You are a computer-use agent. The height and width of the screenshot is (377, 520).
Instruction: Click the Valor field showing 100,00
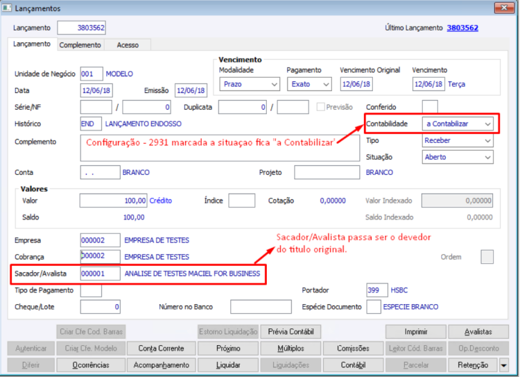point(114,201)
